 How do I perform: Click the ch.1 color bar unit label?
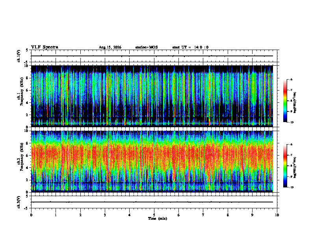coord(295,102)
